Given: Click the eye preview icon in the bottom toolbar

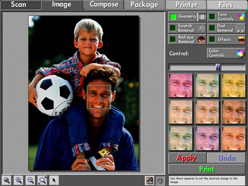Looking at the screenshot, I should (x=150, y=181).
